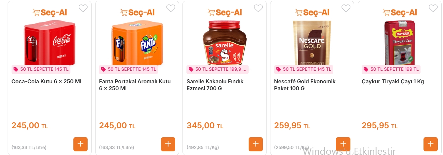Open Coca-Cola Kutu 6 × 250 Ml title
The image size is (443, 155).
[x=46, y=81]
